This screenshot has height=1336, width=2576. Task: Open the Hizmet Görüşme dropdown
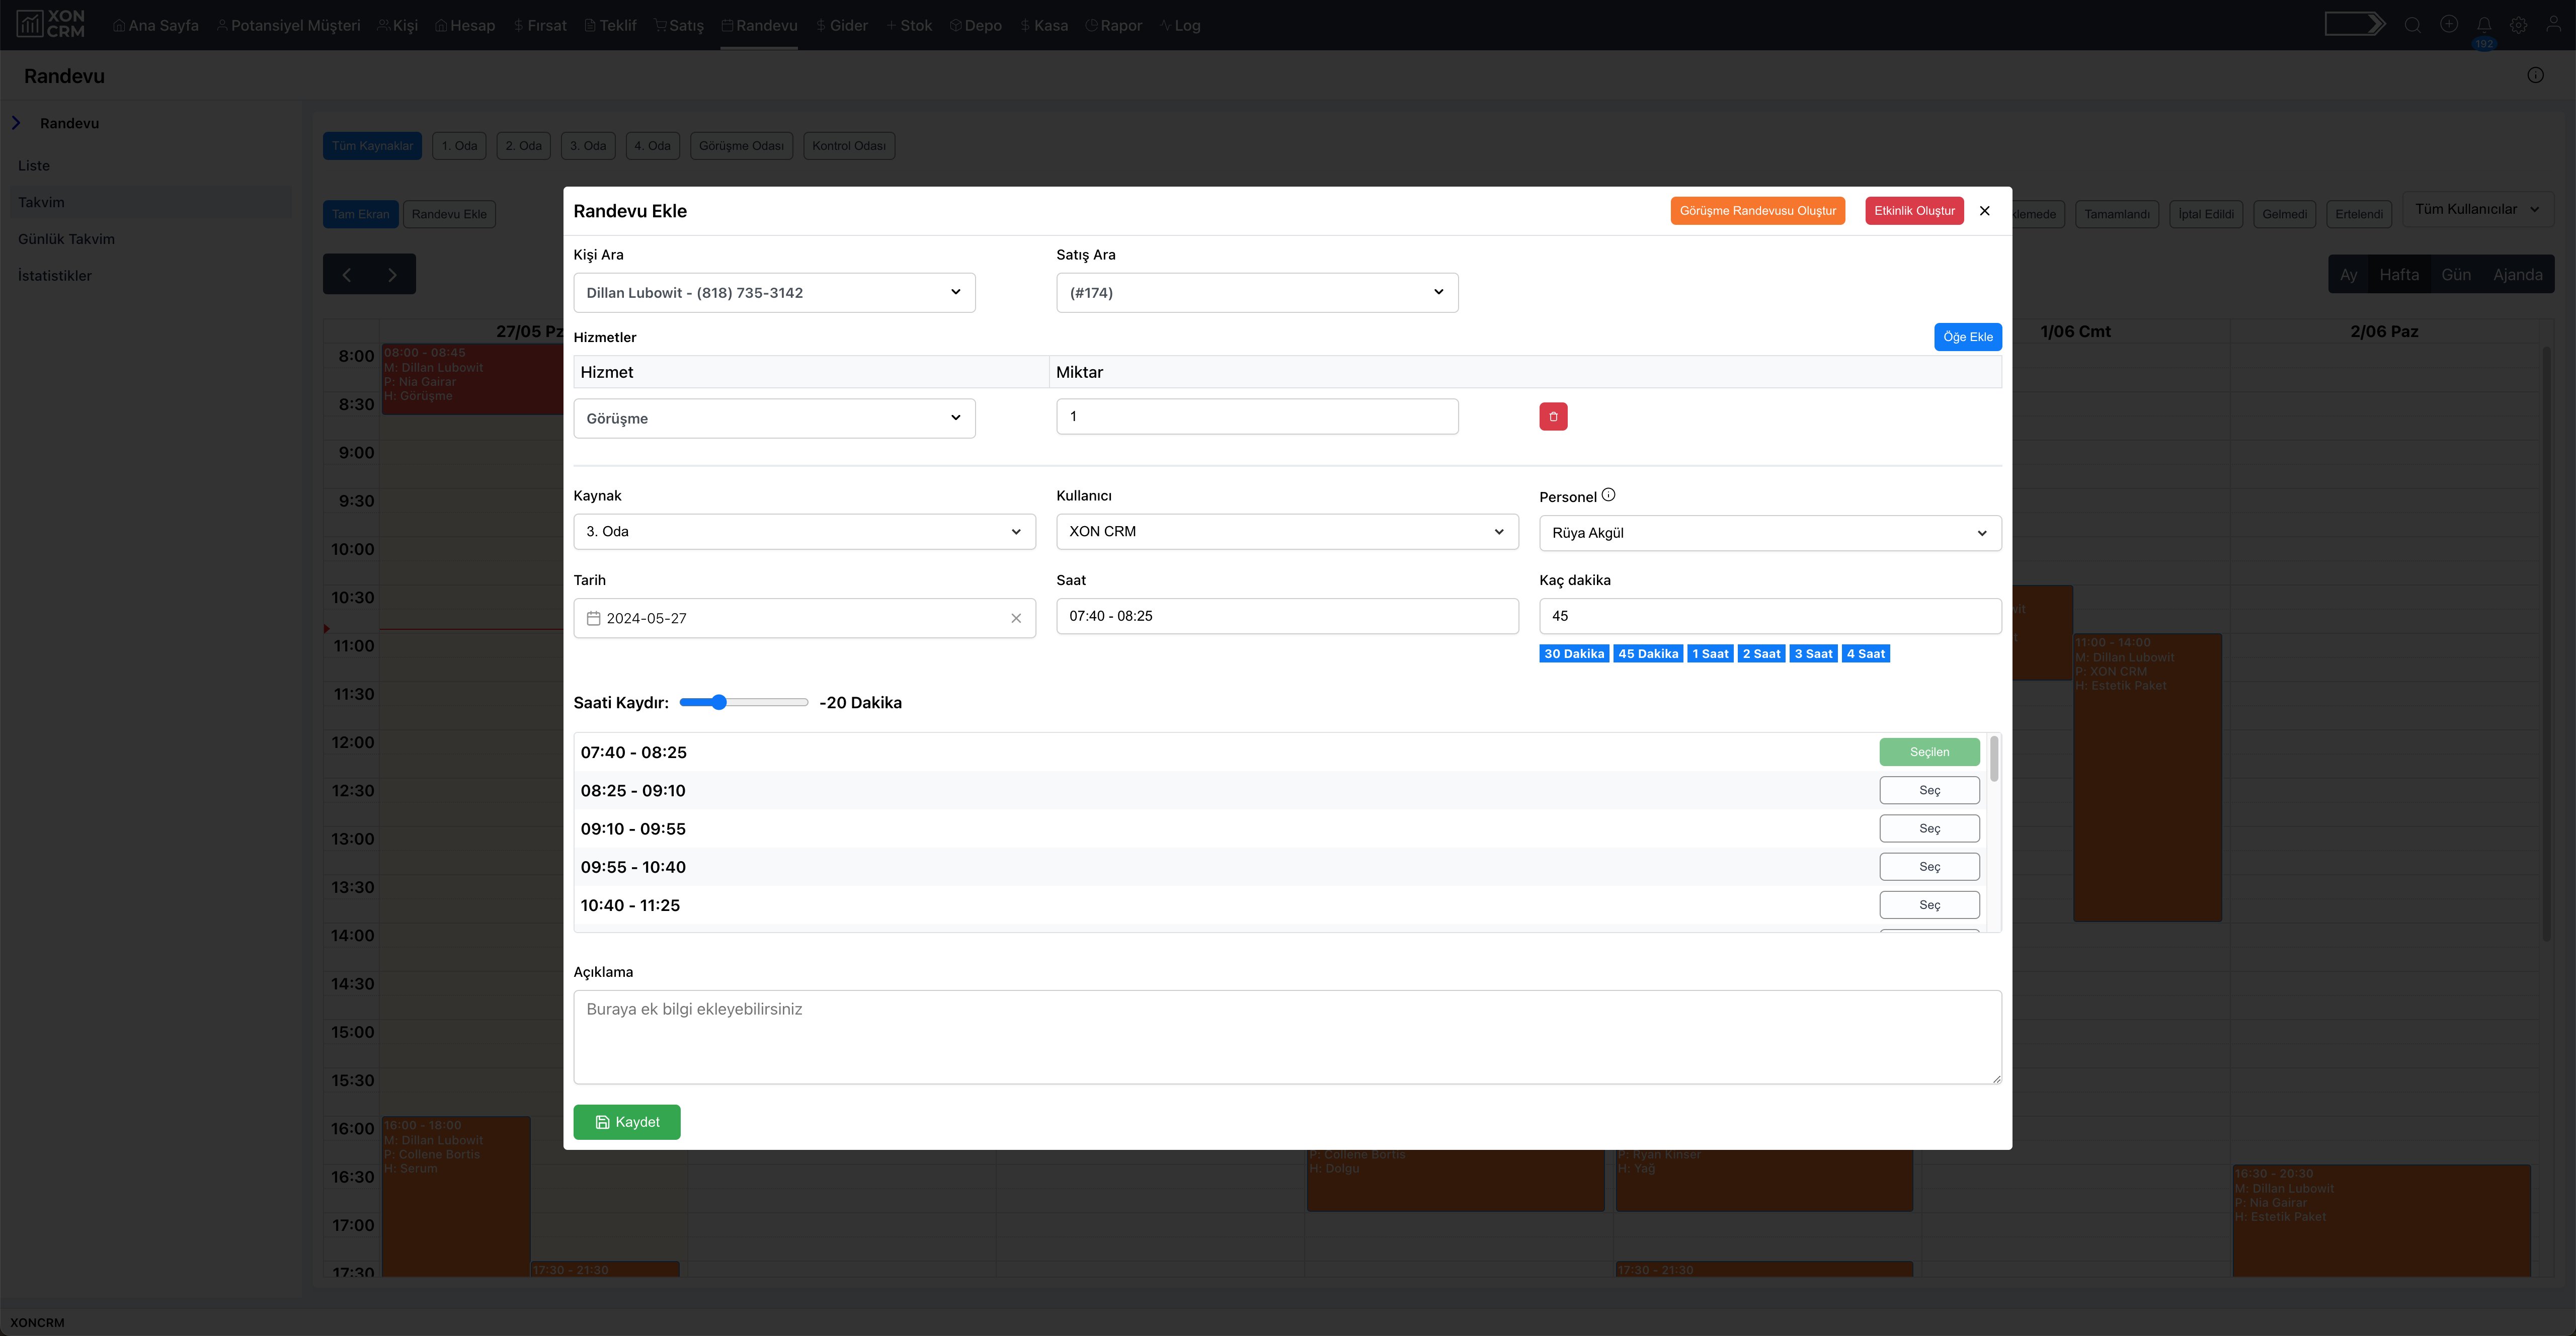click(774, 418)
